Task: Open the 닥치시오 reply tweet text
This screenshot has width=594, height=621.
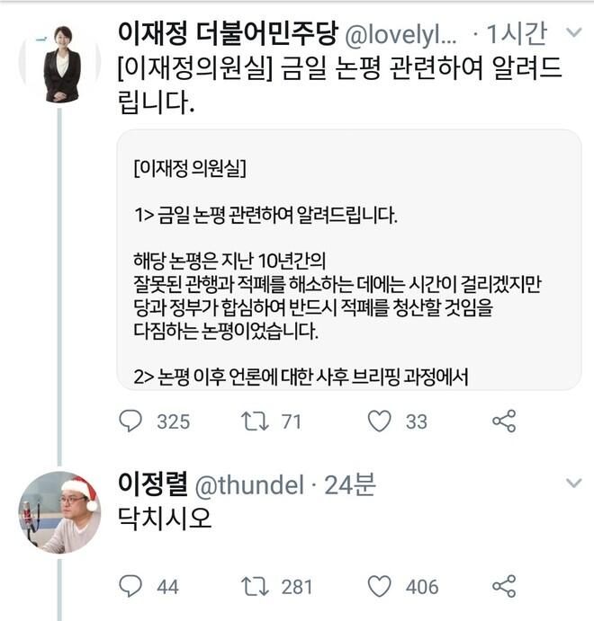Action: 165,521
